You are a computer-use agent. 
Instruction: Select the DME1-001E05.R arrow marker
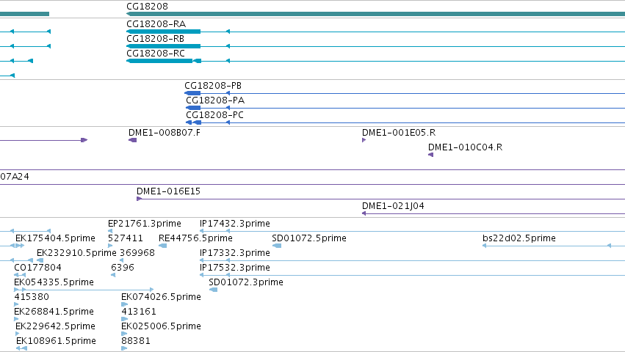point(364,140)
